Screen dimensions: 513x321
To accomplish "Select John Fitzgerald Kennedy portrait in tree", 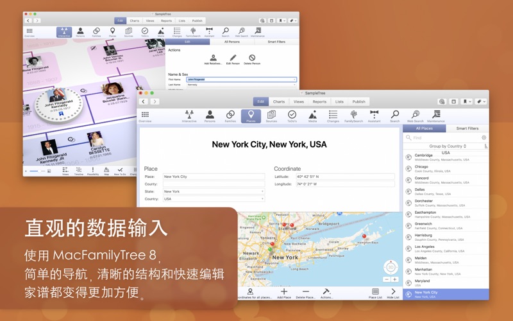I will click(x=56, y=95).
